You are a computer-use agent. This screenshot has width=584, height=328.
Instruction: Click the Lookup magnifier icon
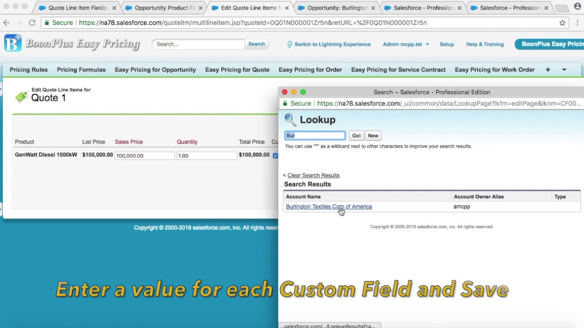(290, 120)
